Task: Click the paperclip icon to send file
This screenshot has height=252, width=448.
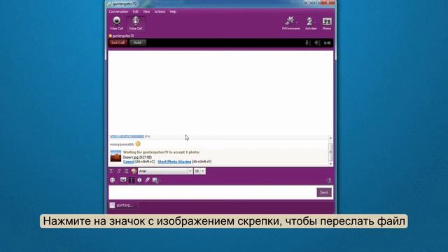Action: [147, 180]
